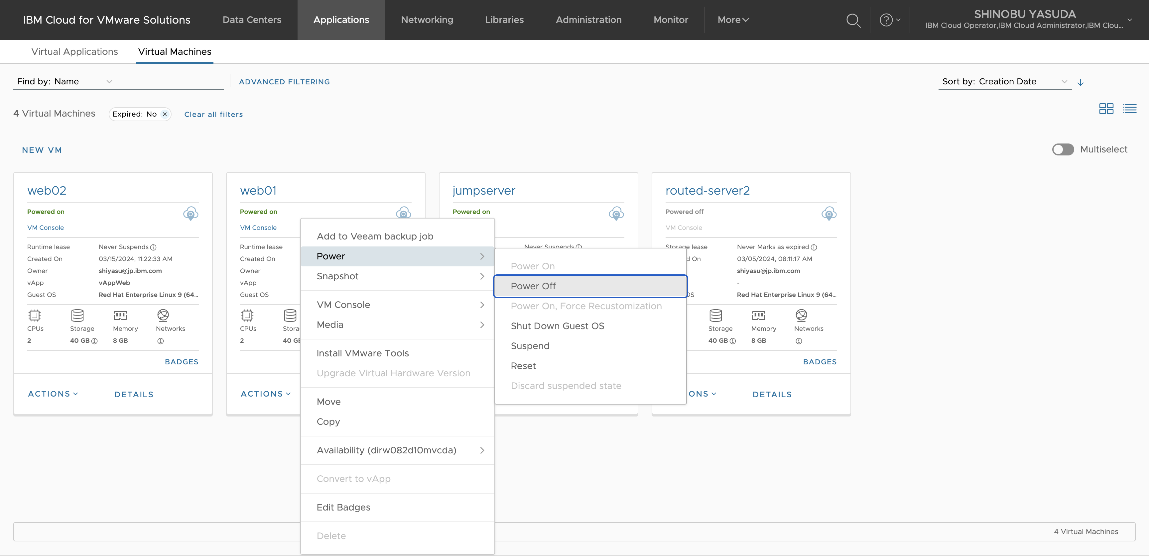This screenshot has width=1149, height=556.
Task: Click Never Marks as expired info icon
Action: tap(814, 247)
